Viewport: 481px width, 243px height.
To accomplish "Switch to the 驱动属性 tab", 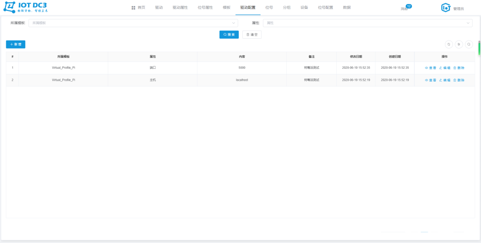I will (x=180, y=8).
